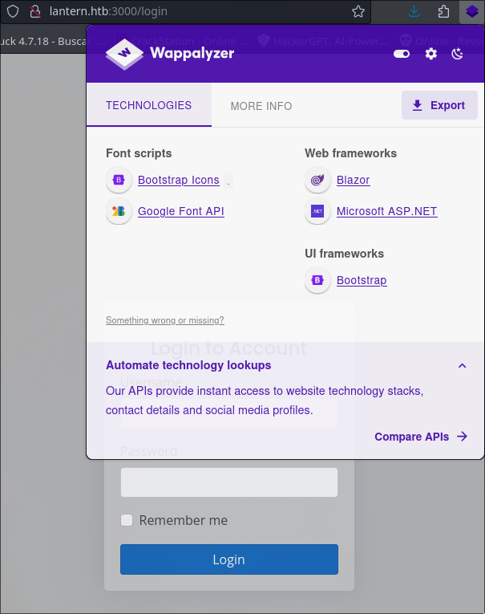Switch Wappalyzer to dark mode
The height and width of the screenshot is (614, 485).
[x=457, y=54]
